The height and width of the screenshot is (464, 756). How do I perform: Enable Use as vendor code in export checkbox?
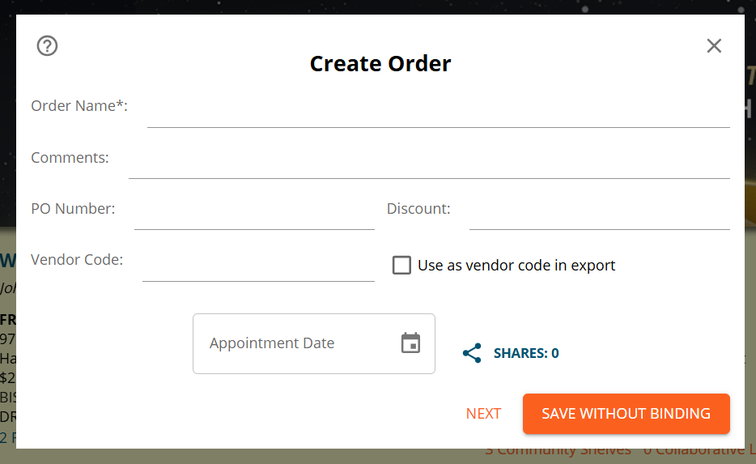pyautogui.click(x=401, y=266)
